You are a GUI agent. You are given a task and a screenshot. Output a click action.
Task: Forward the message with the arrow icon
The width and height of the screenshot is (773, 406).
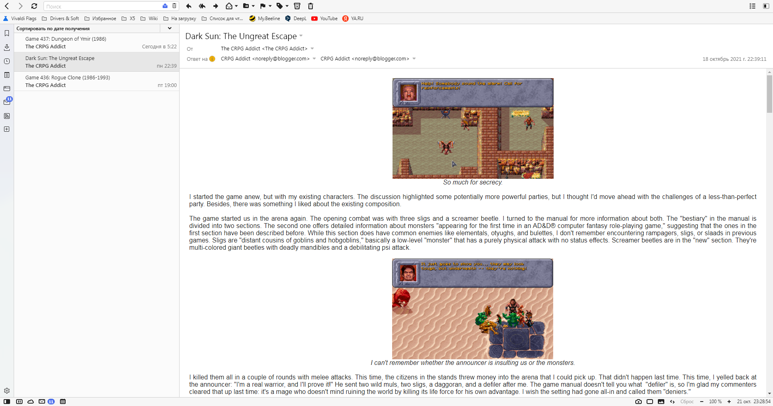tap(216, 6)
